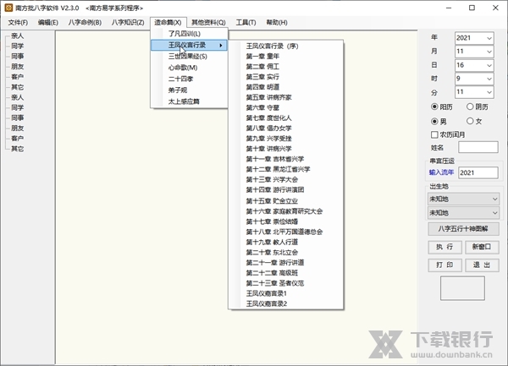Click the 退出 button
Screen dimensions: 508x366
point(482,265)
